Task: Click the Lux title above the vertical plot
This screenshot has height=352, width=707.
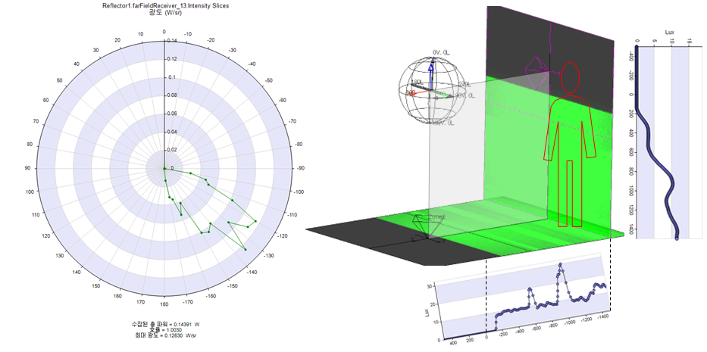Action: tap(669, 33)
